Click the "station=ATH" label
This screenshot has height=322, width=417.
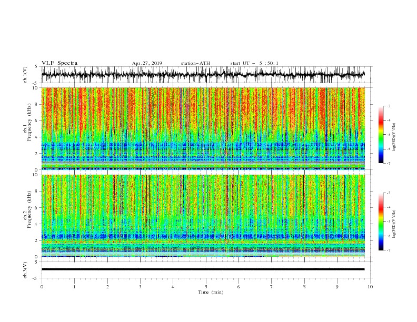[195, 63]
